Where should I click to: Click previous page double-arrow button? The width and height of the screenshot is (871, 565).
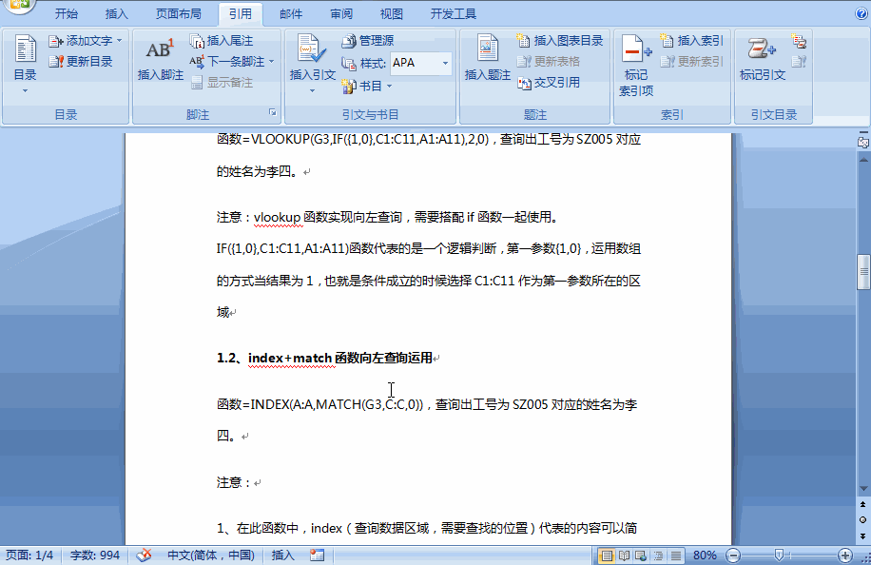point(862,504)
